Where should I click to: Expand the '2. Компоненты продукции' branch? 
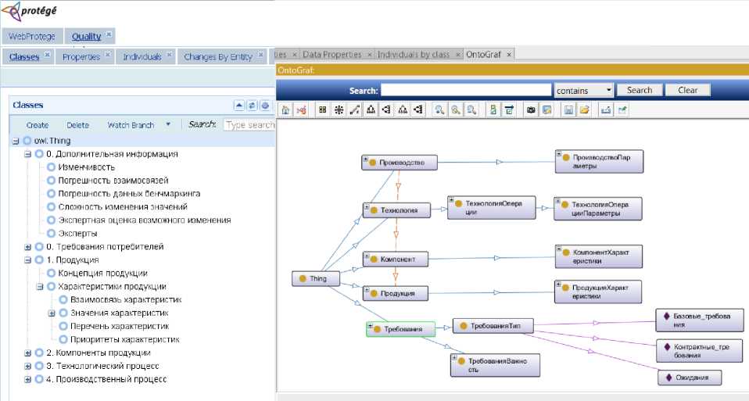[x=28, y=353]
